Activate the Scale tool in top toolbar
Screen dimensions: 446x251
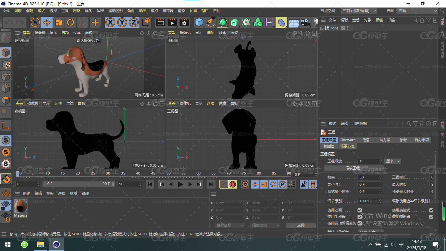(59, 22)
